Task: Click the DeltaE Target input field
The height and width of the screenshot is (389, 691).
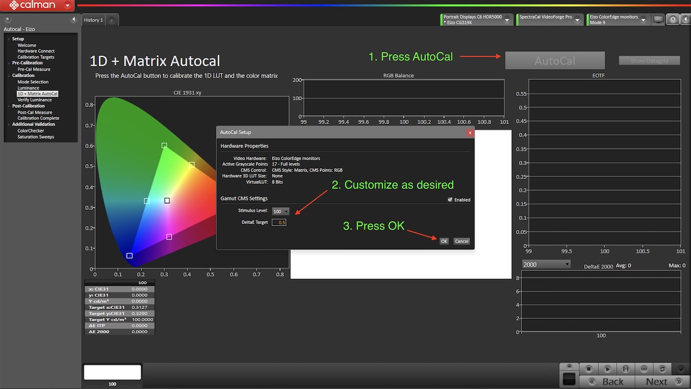Action: 279,222
